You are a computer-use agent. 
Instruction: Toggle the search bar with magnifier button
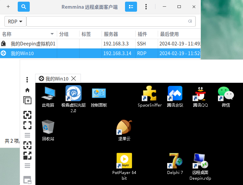coord(24,7)
